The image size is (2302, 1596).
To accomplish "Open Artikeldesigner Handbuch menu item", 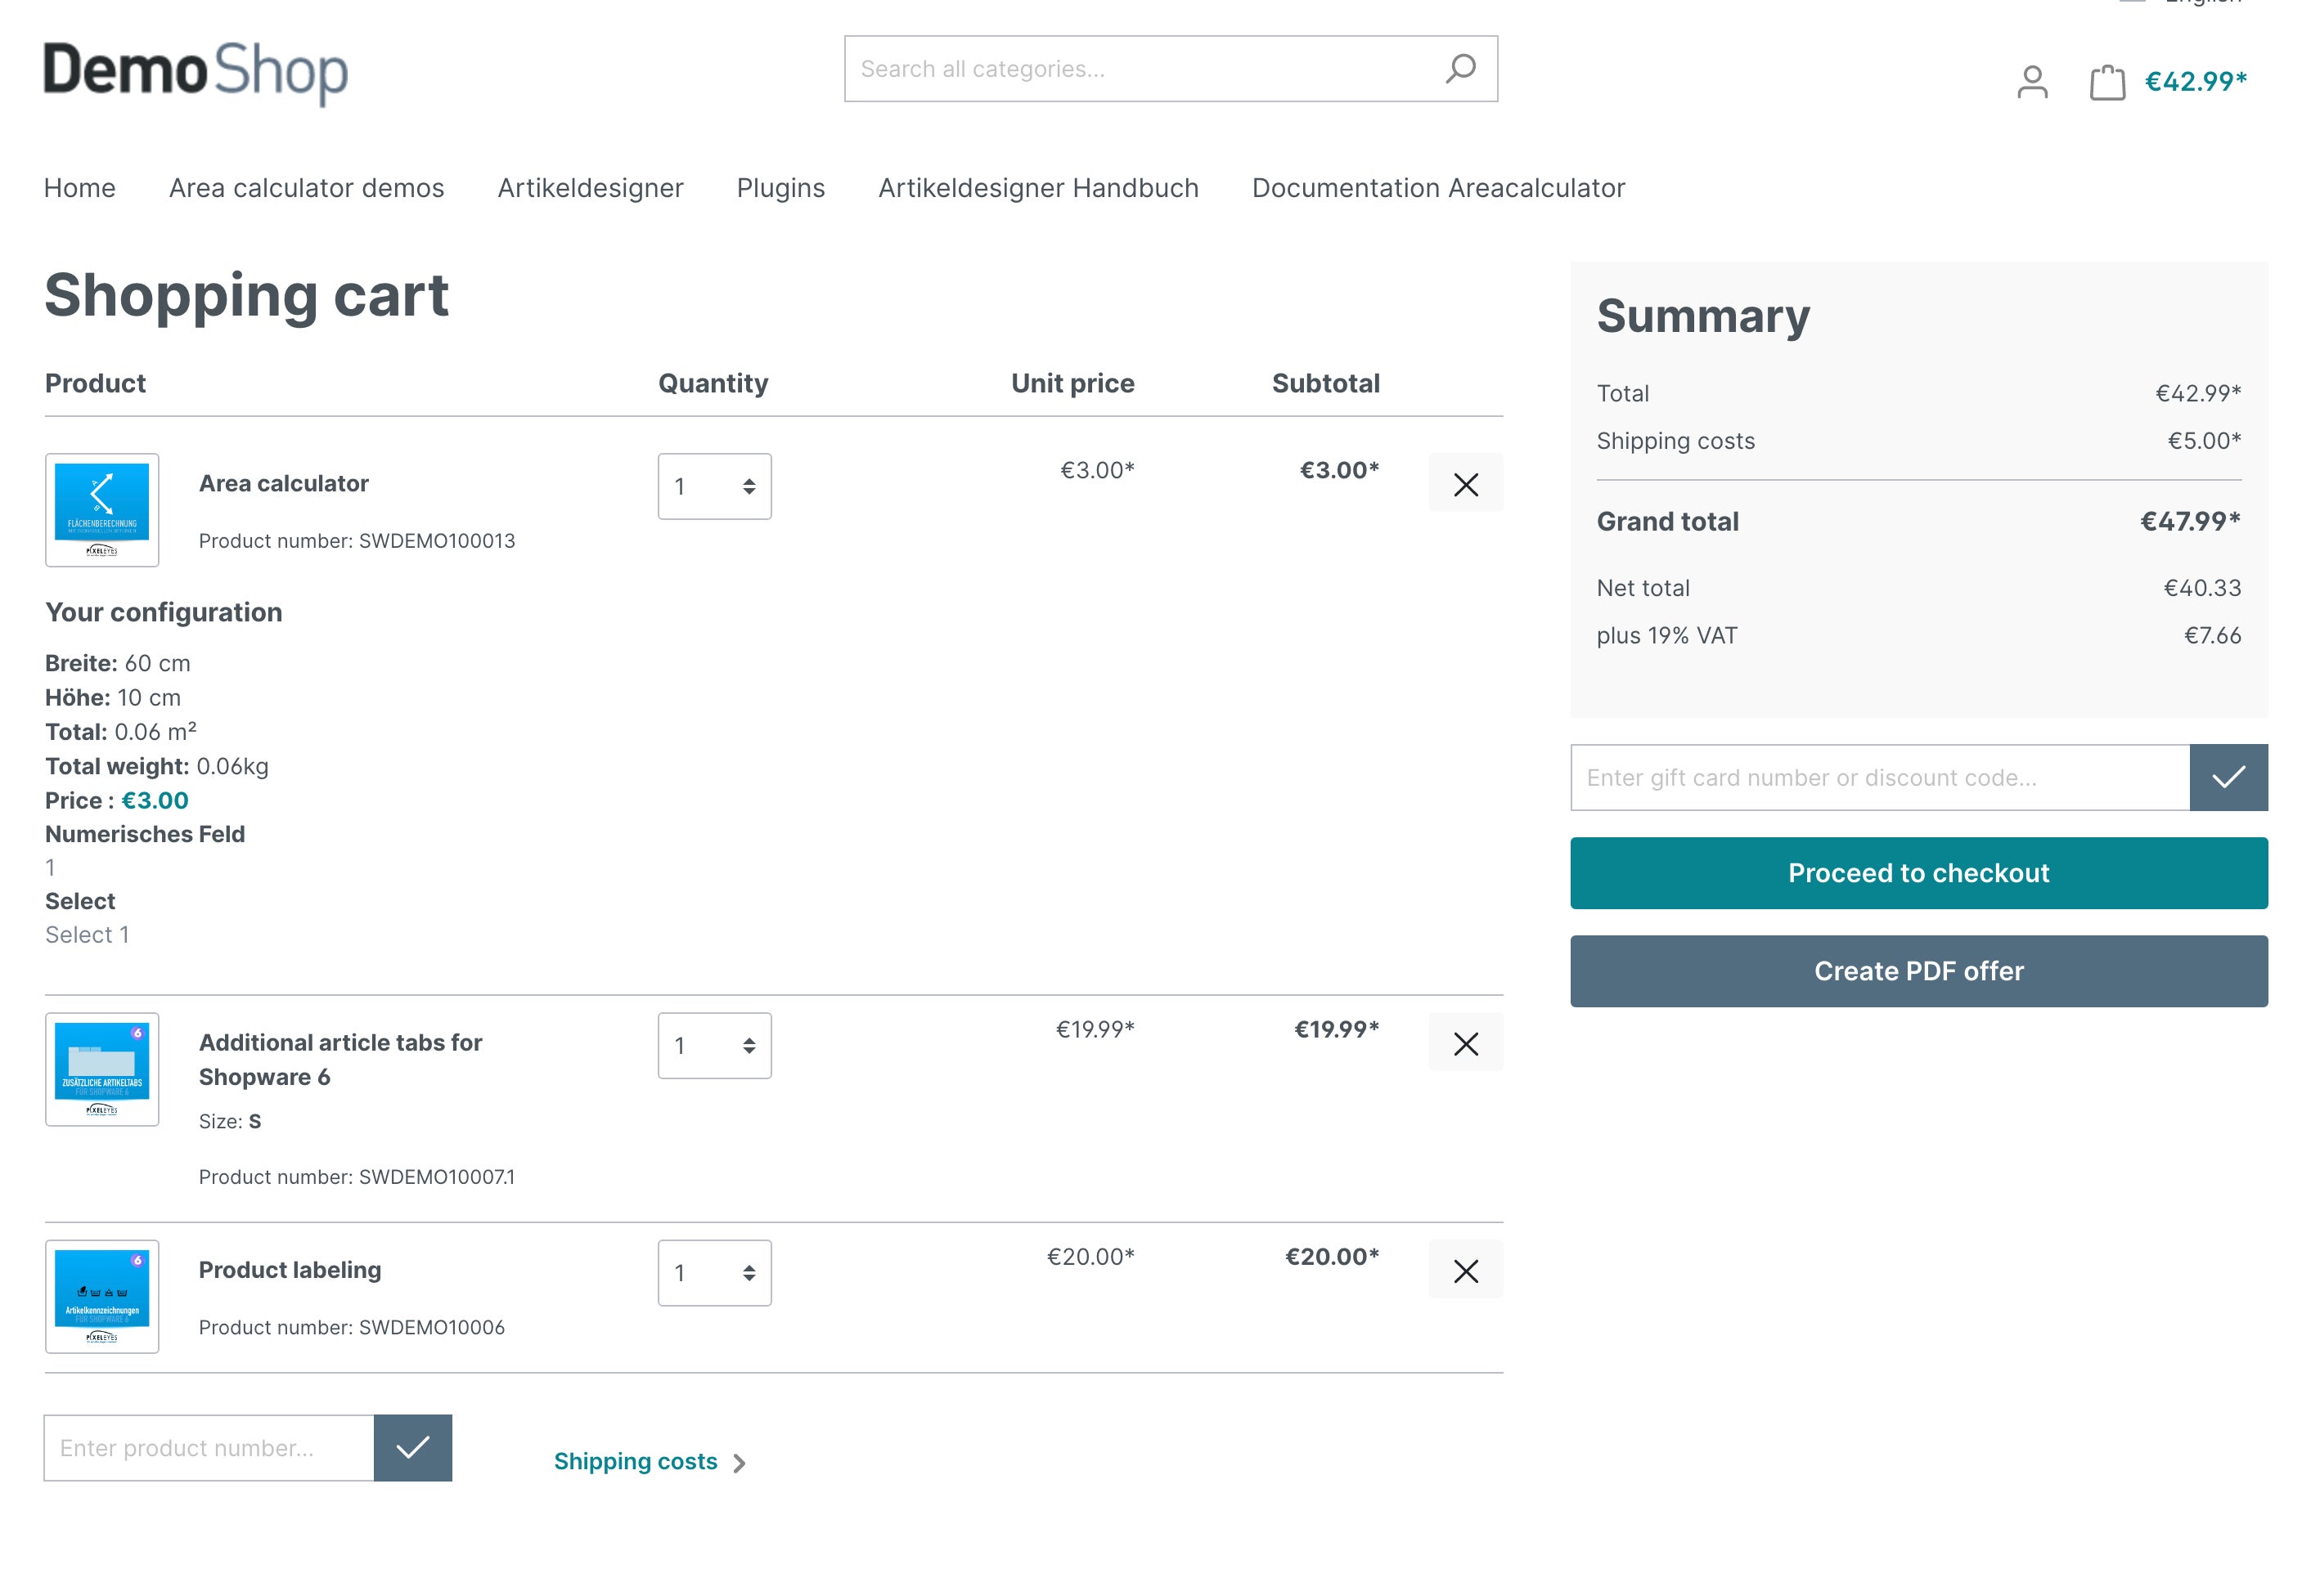I will (1037, 188).
